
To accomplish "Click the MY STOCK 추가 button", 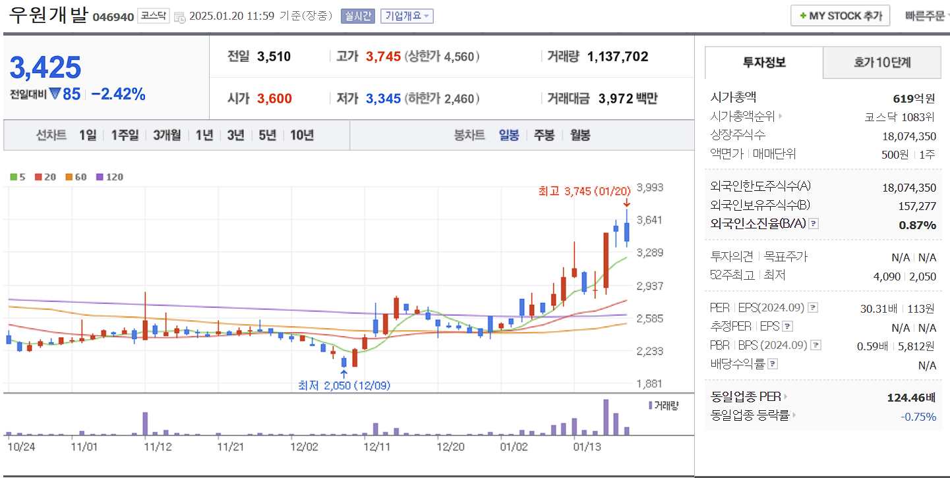I will (840, 15).
